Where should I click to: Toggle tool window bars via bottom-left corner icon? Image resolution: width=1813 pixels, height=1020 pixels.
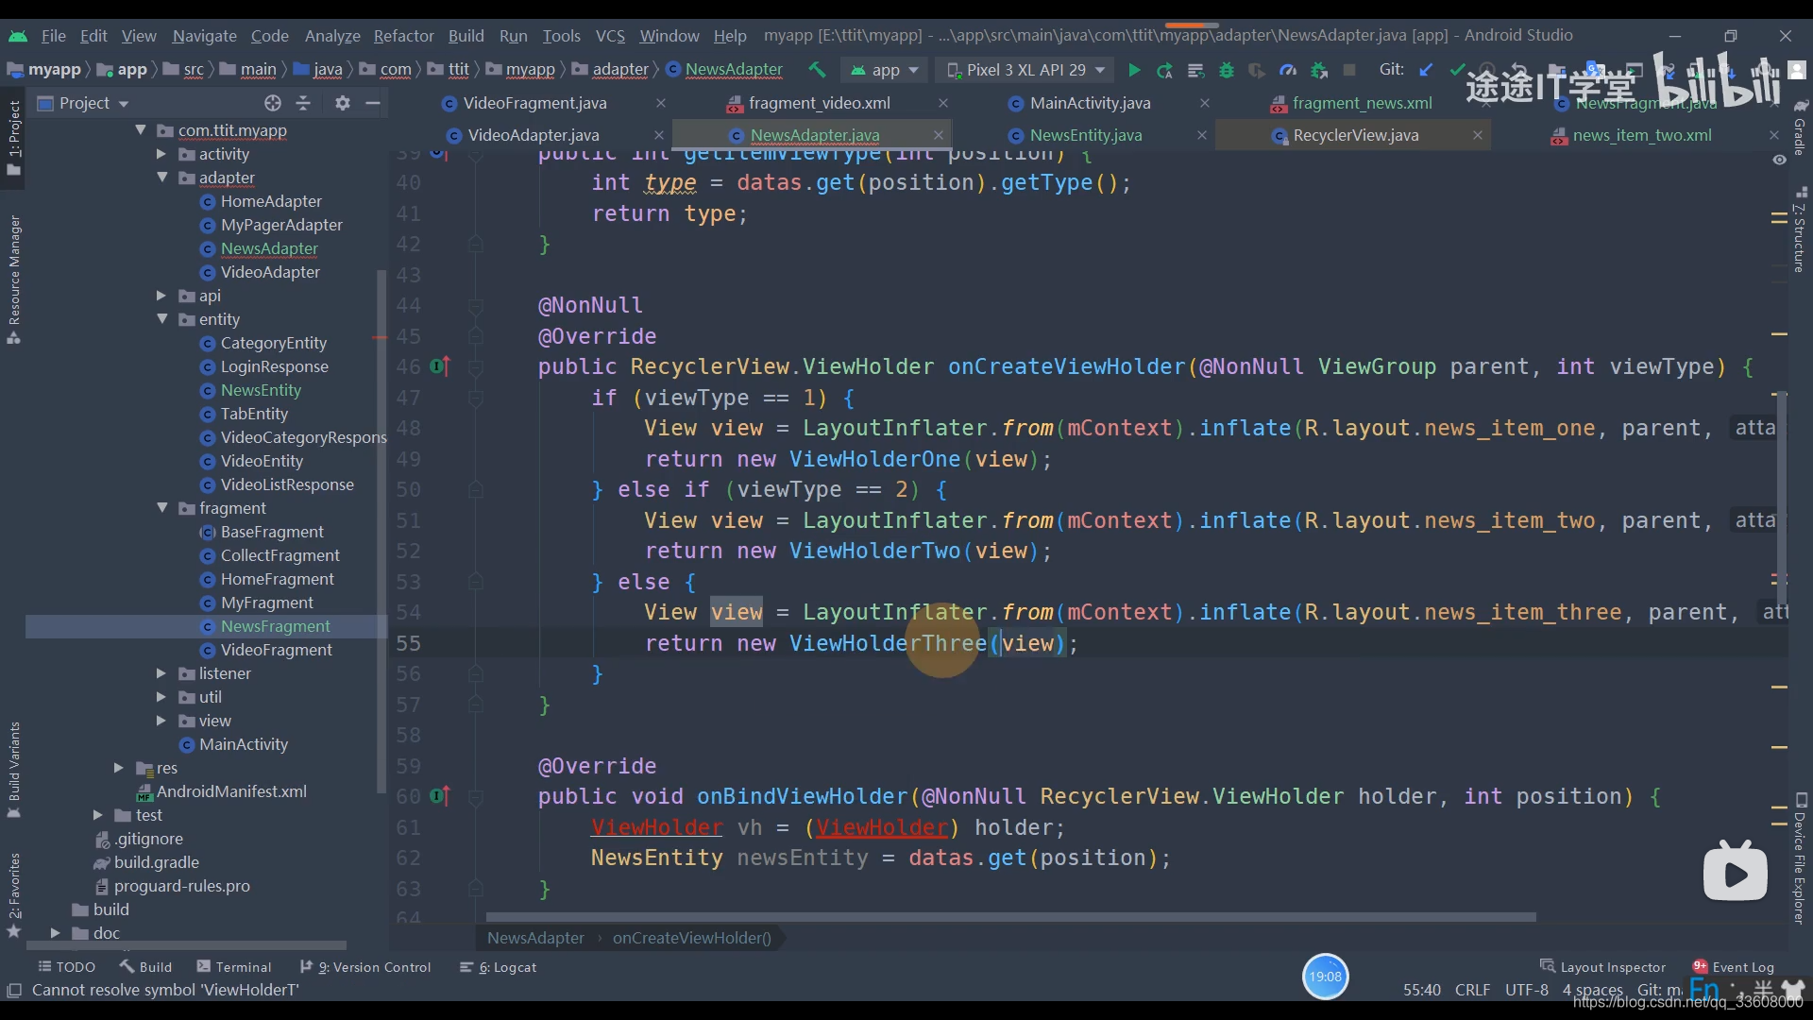tap(13, 990)
